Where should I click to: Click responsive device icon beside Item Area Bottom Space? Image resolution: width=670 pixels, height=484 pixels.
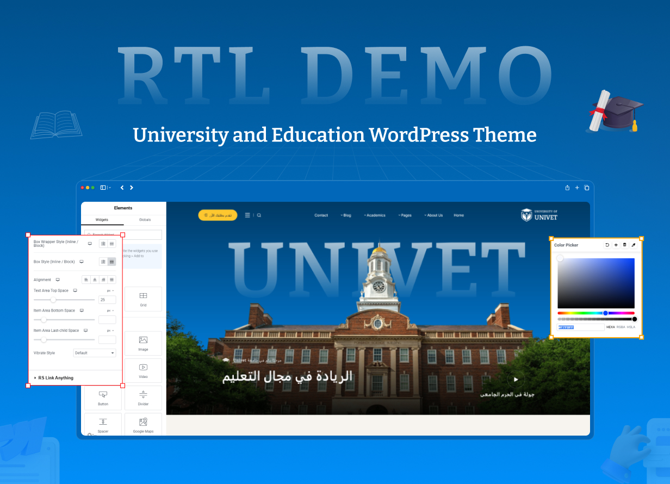pos(82,311)
